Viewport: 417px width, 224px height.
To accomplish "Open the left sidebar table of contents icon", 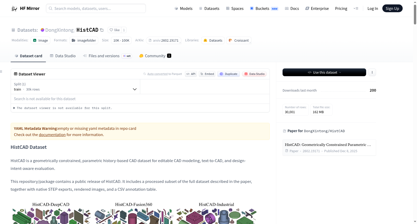I will [1, 72].
